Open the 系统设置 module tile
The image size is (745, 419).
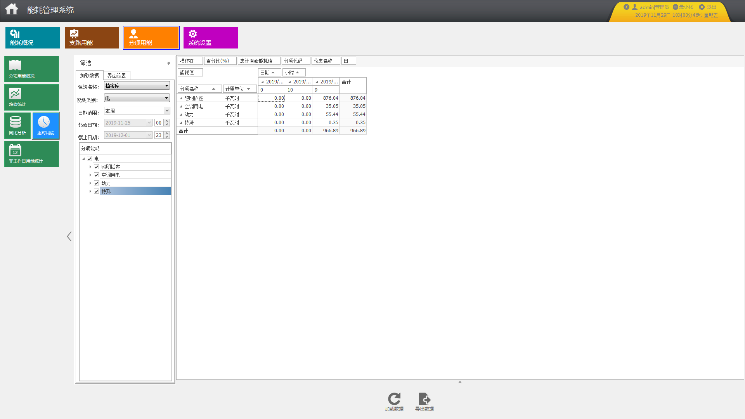pyautogui.click(x=211, y=38)
